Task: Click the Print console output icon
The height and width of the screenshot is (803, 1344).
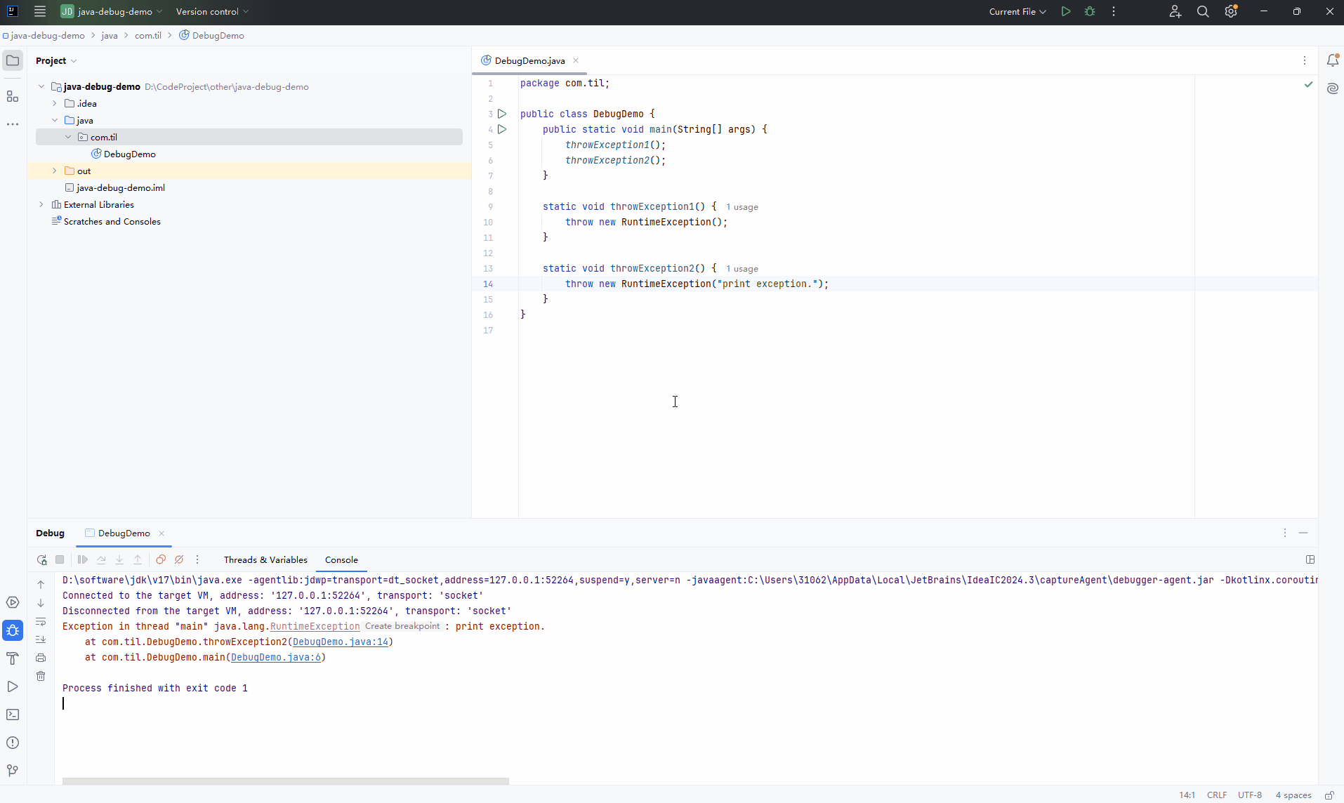Action: (41, 658)
